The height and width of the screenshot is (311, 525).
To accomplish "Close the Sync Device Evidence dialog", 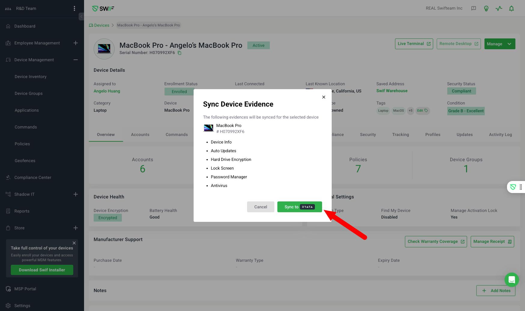I will coord(324,97).
